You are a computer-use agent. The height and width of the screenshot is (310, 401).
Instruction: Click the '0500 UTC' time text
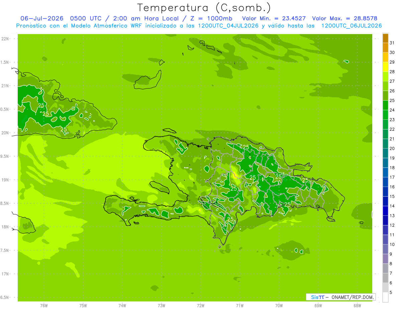click(85, 18)
